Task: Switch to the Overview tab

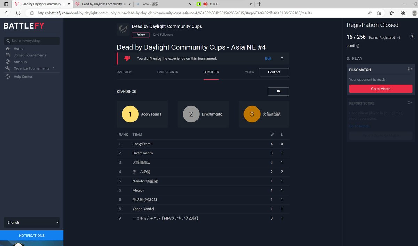Action: (x=124, y=72)
